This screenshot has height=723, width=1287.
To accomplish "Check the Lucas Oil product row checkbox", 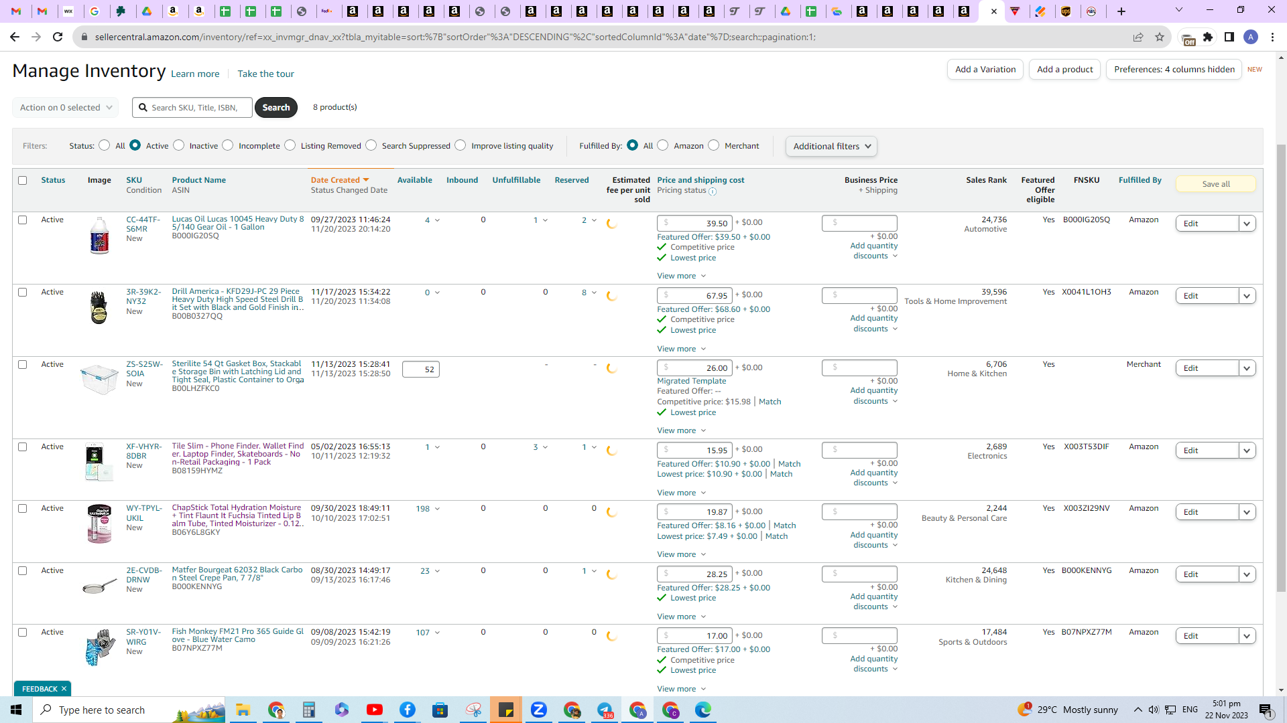I will point(23,220).
